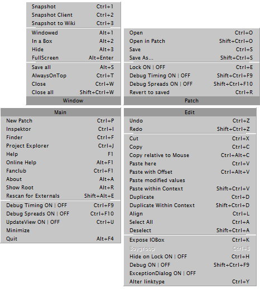Viewport: 260px width, 289px height.
Task: Choose Save As... in the Patch menu
Action: tap(191, 58)
